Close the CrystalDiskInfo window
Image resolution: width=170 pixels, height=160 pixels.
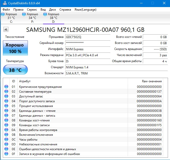164,3
